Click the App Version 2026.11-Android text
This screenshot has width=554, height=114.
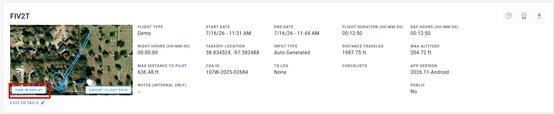tap(430, 72)
